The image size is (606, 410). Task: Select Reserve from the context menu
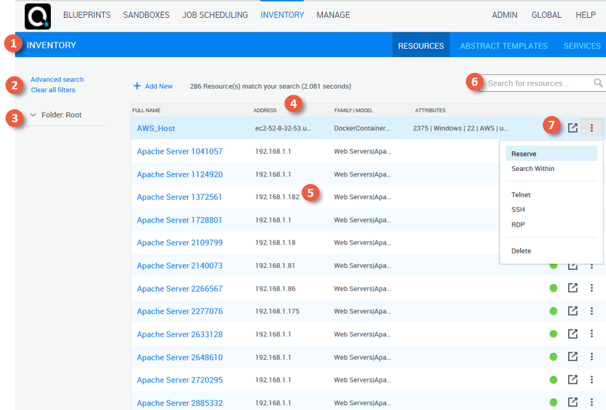point(524,154)
